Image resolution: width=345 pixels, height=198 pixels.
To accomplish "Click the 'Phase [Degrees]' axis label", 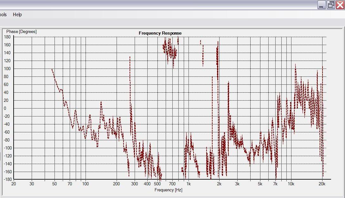I will tap(21, 31).
